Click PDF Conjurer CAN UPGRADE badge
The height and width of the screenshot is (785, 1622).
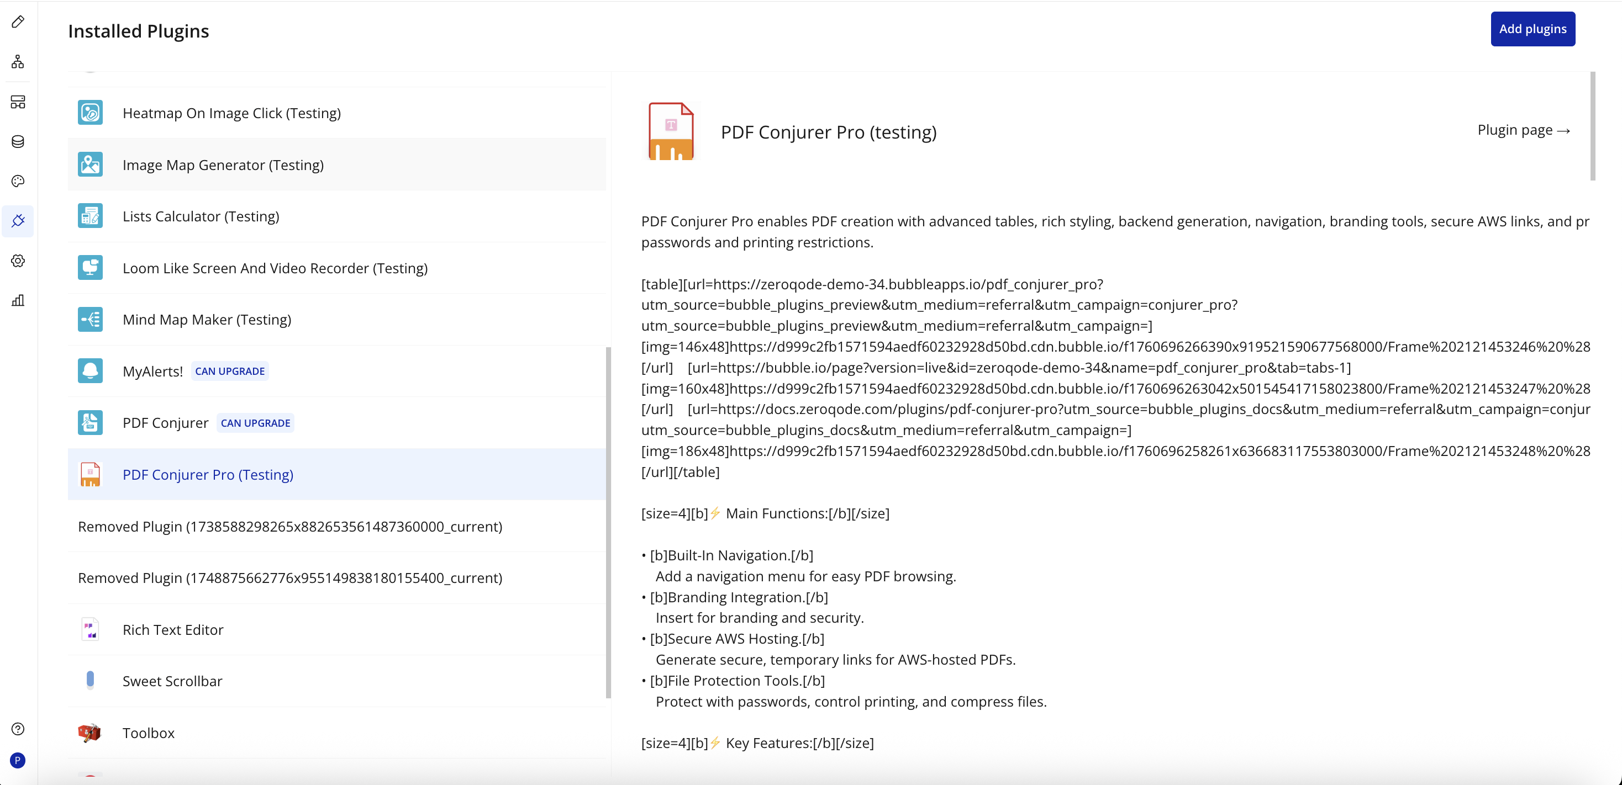click(255, 423)
